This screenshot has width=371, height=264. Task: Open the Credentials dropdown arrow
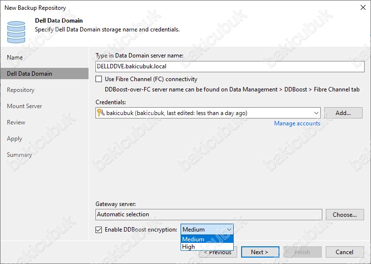click(316, 113)
